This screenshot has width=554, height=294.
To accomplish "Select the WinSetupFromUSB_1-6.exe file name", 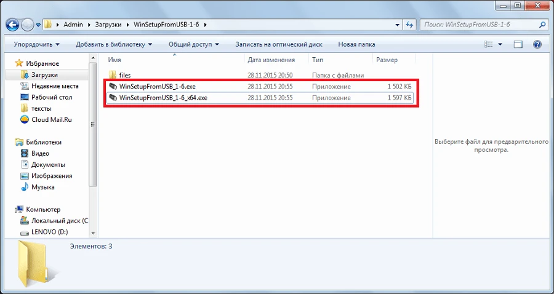I will pos(157,87).
